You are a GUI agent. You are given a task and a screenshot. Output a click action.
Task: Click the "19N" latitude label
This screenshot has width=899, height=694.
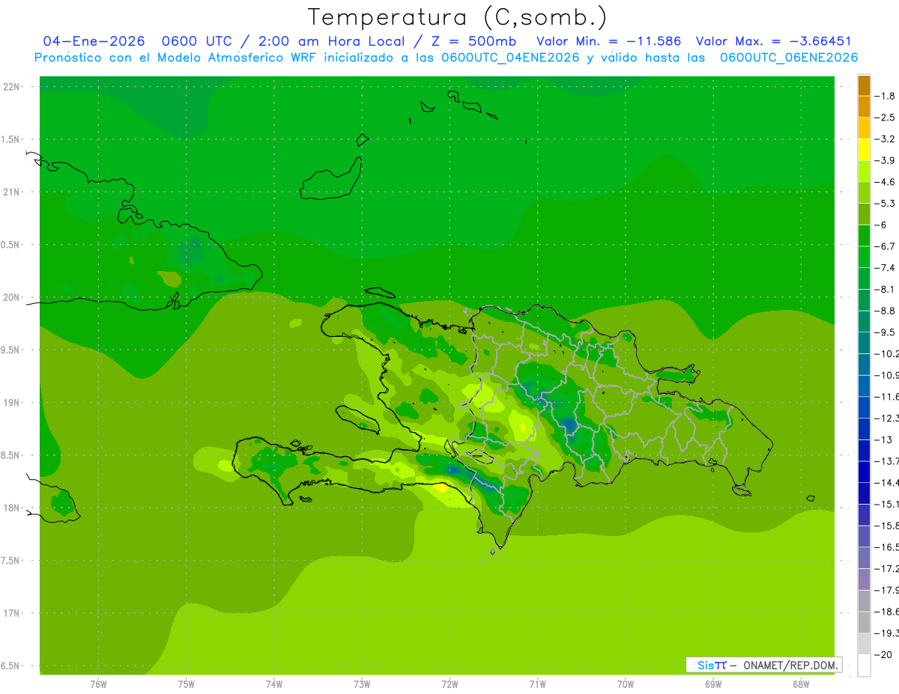point(10,403)
